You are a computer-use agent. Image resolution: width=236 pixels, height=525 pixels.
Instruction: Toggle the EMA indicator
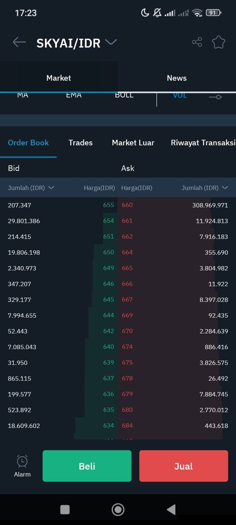click(x=74, y=95)
